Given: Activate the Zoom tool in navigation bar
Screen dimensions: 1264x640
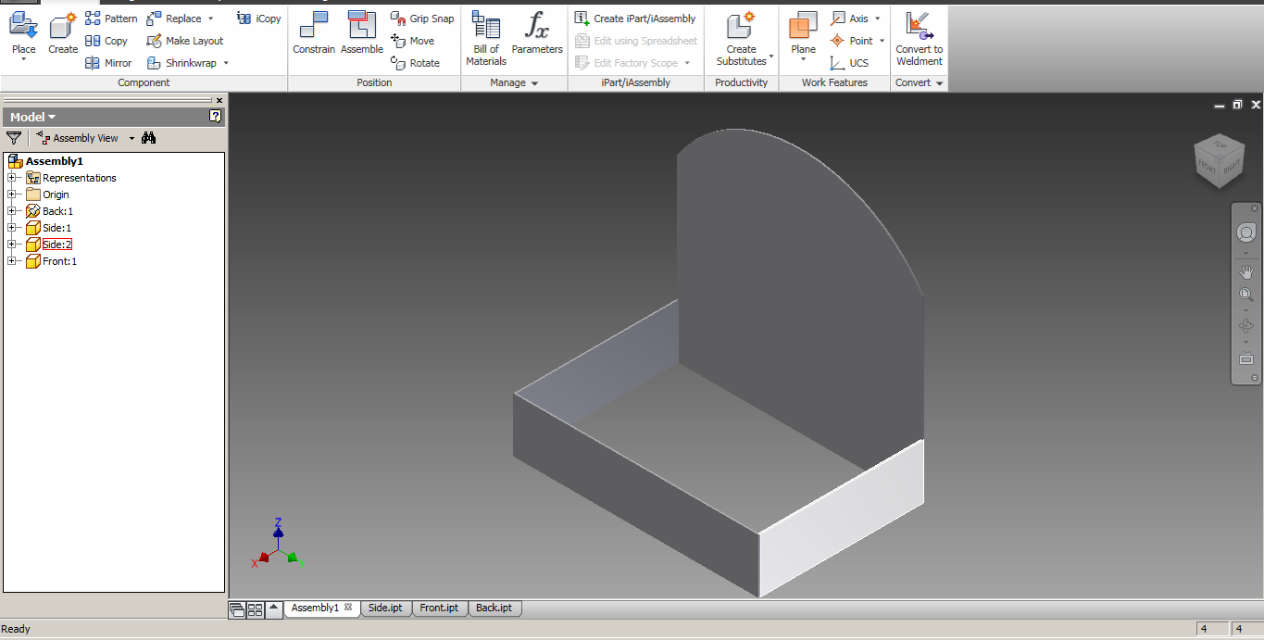Looking at the screenshot, I should [x=1246, y=295].
